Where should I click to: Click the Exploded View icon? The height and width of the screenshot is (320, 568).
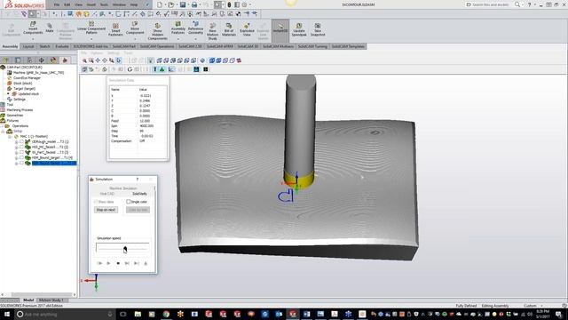[247, 26]
